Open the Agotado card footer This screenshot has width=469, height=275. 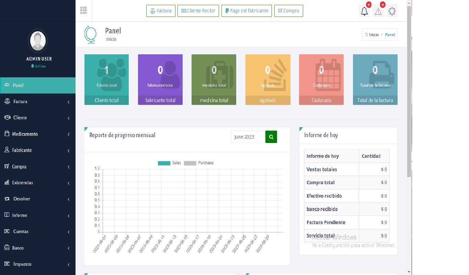click(x=268, y=100)
